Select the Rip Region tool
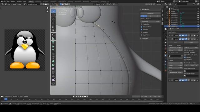The image size is (200, 112). pos(53,84)
